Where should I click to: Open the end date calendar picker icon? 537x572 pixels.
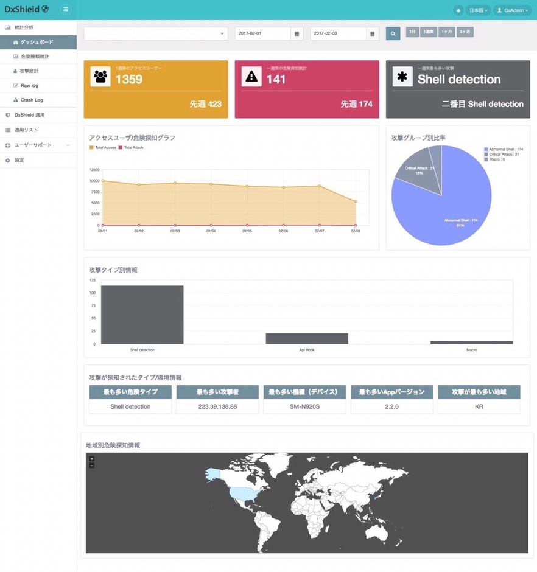tap(373, 34)
